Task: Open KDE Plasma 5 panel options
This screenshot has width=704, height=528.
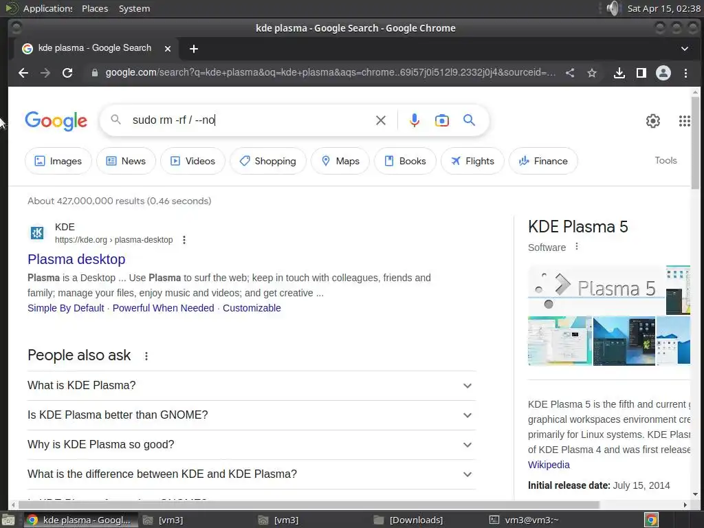Action: pos(577,247)
